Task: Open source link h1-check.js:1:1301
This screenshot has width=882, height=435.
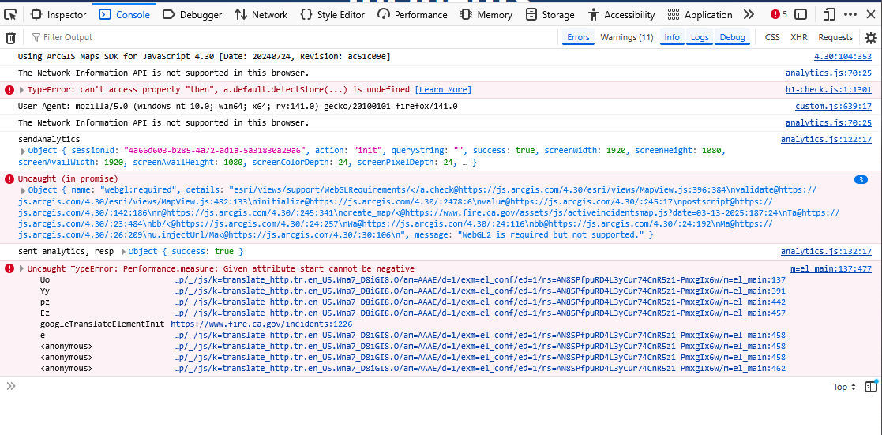Action: (x=828, y=90)
